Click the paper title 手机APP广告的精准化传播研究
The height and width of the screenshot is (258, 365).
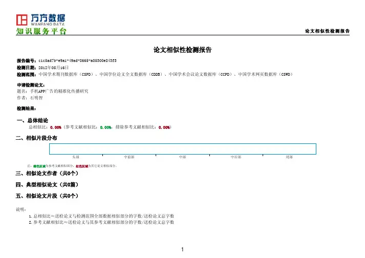(59, 91)
